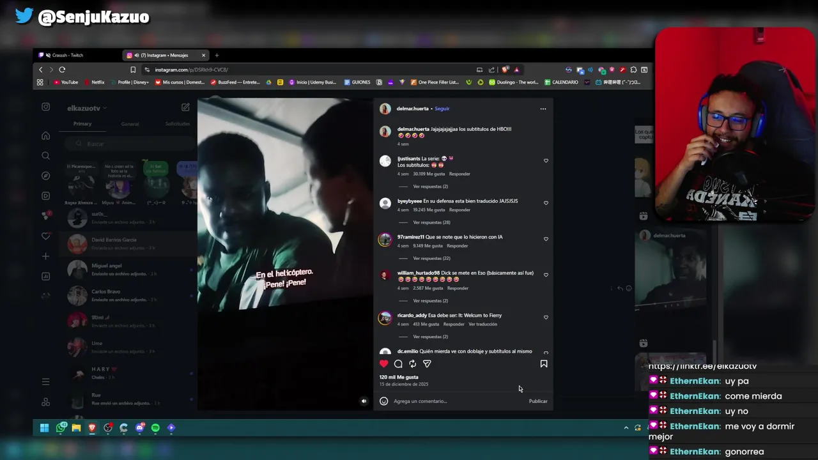Expand 'Ver respuestas (2)' under william_hurtado98's comment
The width and height of the screenshot is (818, 460).
(430, 301)
